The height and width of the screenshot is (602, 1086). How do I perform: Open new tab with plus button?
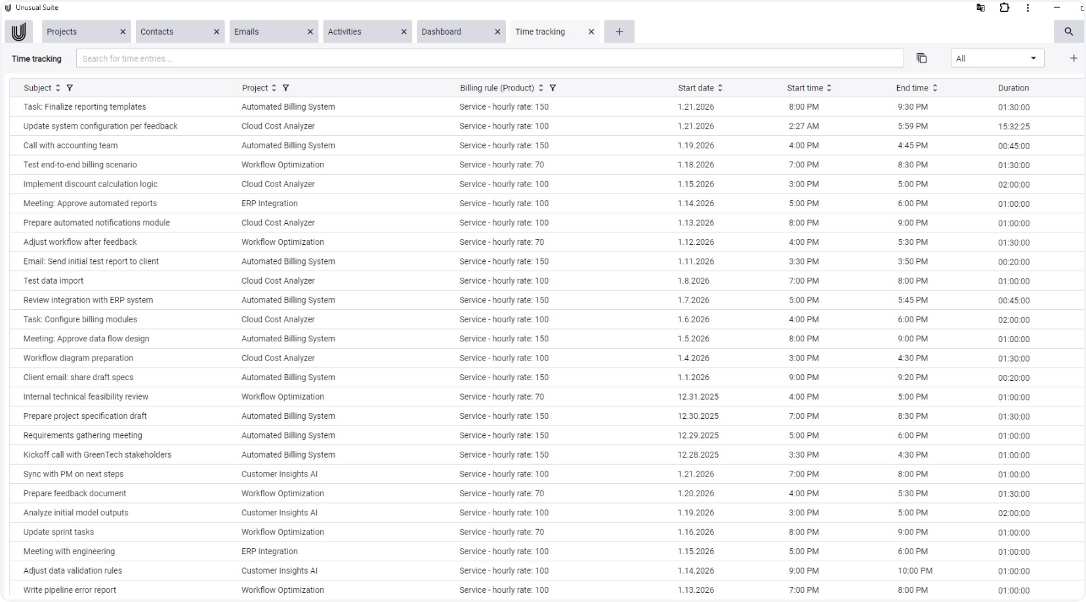619,32
